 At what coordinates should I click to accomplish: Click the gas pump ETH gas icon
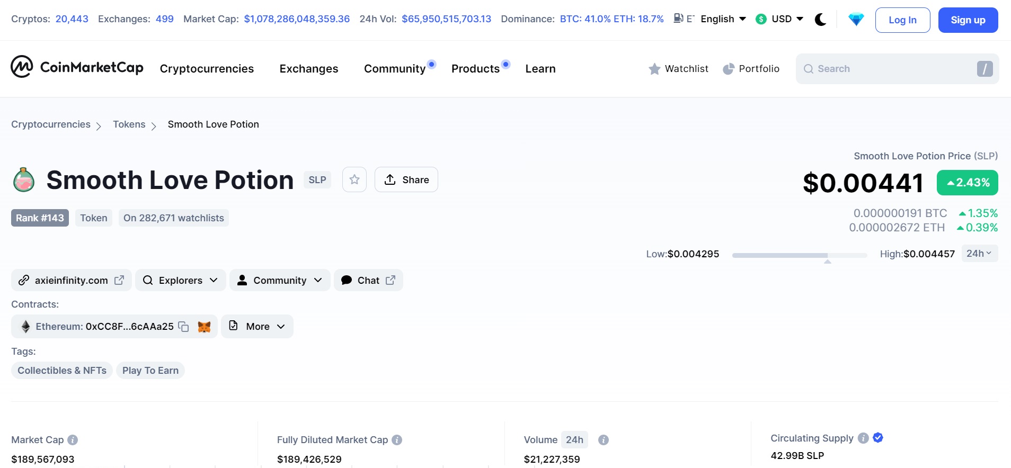click(678, 19)
